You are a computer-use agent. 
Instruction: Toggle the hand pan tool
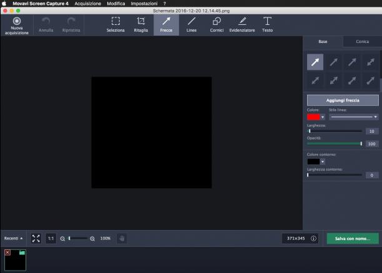pos(122,239)
